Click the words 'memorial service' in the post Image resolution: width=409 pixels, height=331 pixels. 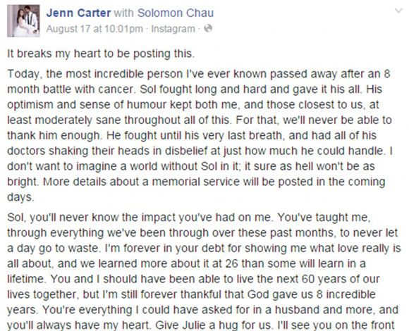195,182
